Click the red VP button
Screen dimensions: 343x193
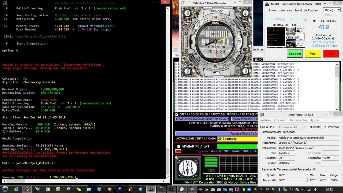tap(178, 151)
